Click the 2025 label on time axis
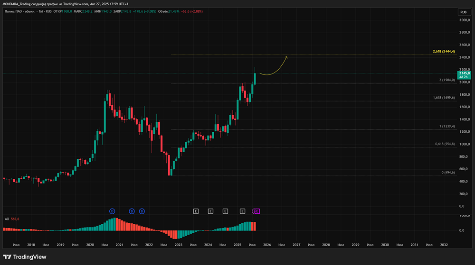Screen dimensions: 475x265 [237, 245]
